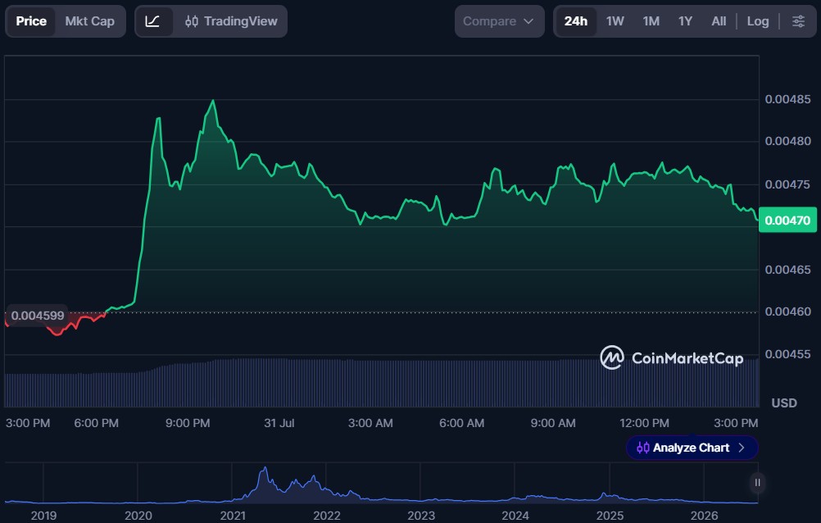
Task: Show All time price history
Action: point(719,21)
